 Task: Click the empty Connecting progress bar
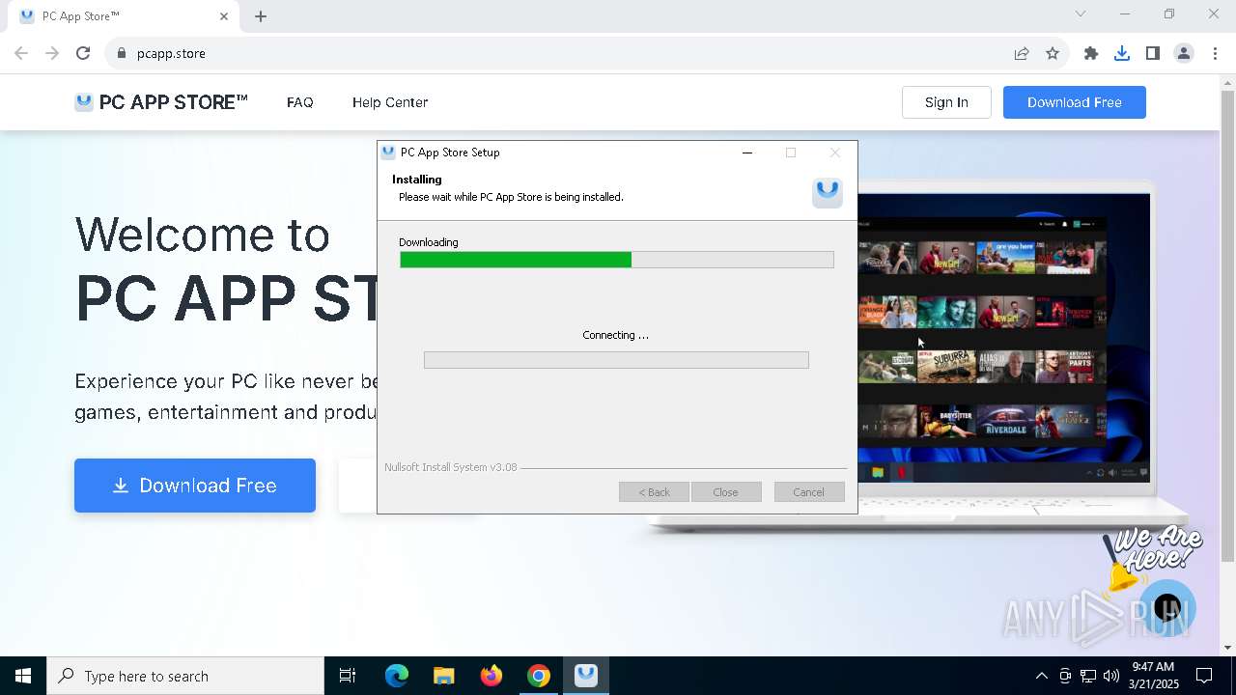click(616, 360)
